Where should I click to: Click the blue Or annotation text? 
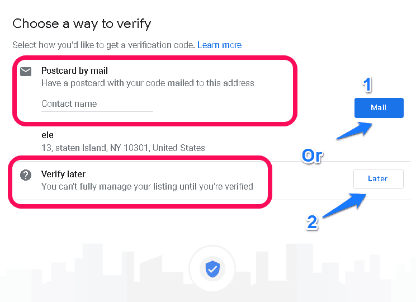[312, 156]
